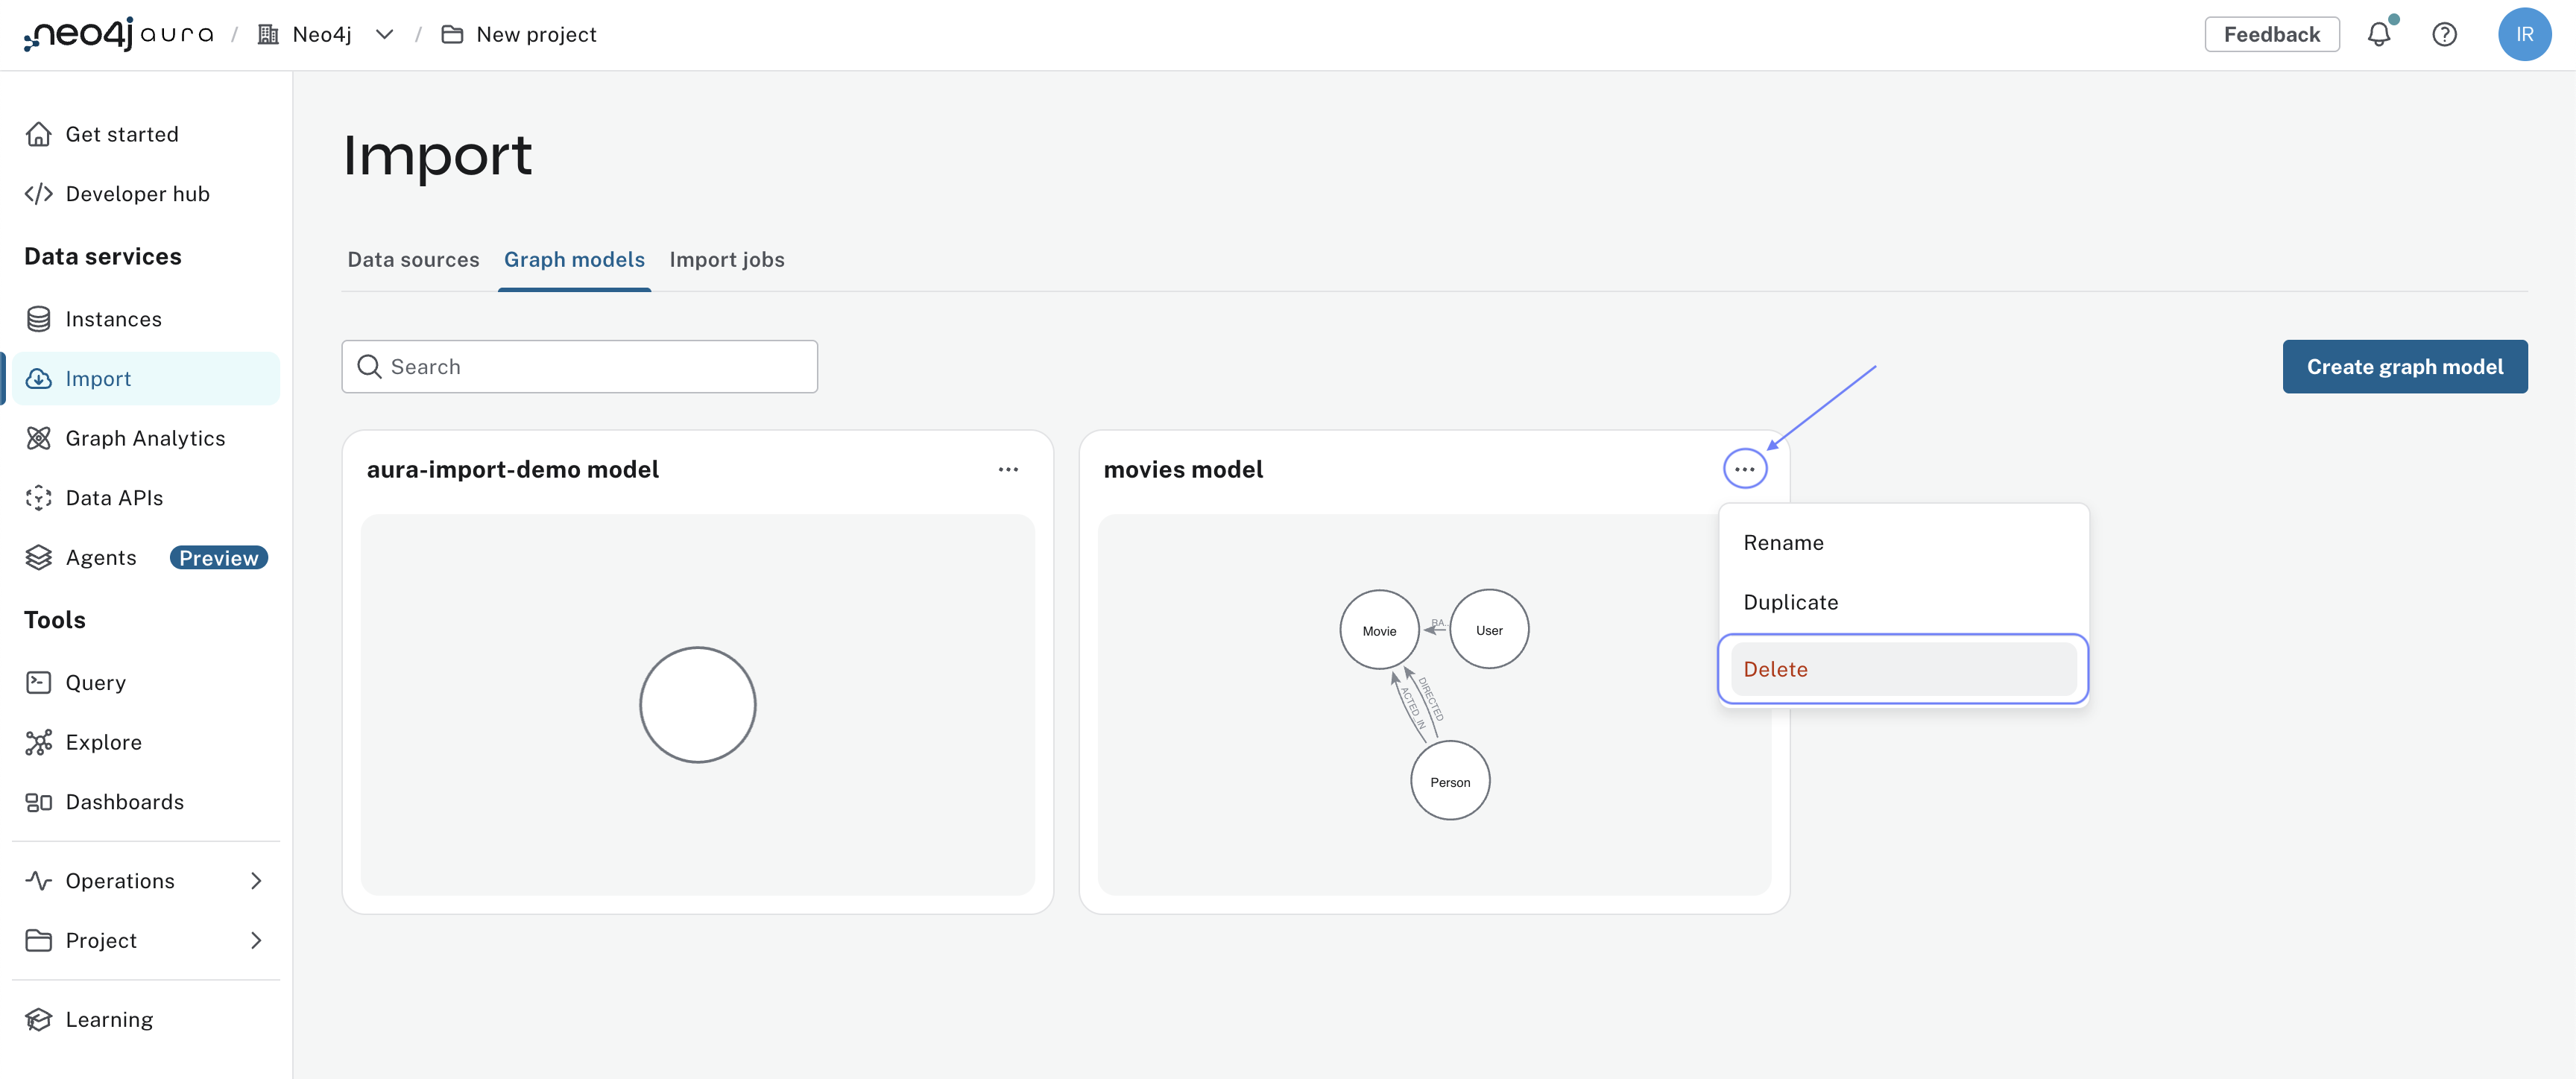Image resolution: width=2576 pixels, height=1079 pixels.
Task: Open the notifications bell icon
Action: [x=2378, y=35]
